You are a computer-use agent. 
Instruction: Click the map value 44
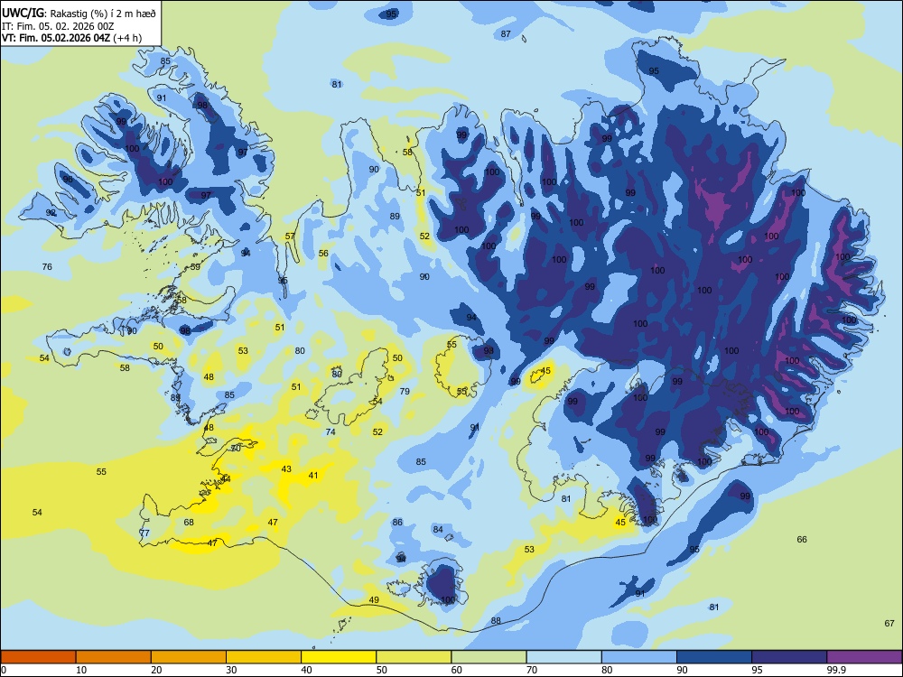coord(226,479)
